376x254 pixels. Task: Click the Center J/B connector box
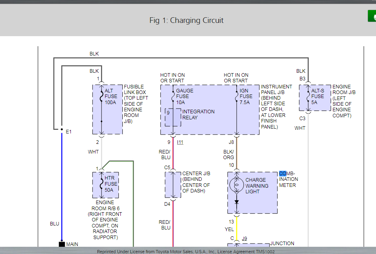[x=173, y=184]
